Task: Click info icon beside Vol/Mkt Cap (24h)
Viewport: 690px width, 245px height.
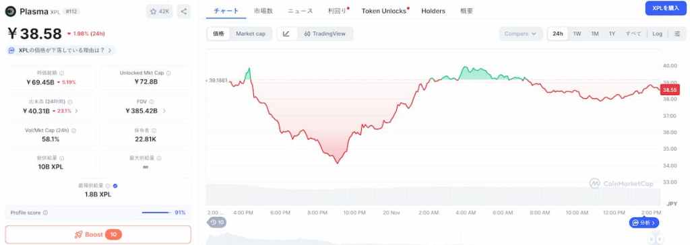Action: tap(73, 131)
